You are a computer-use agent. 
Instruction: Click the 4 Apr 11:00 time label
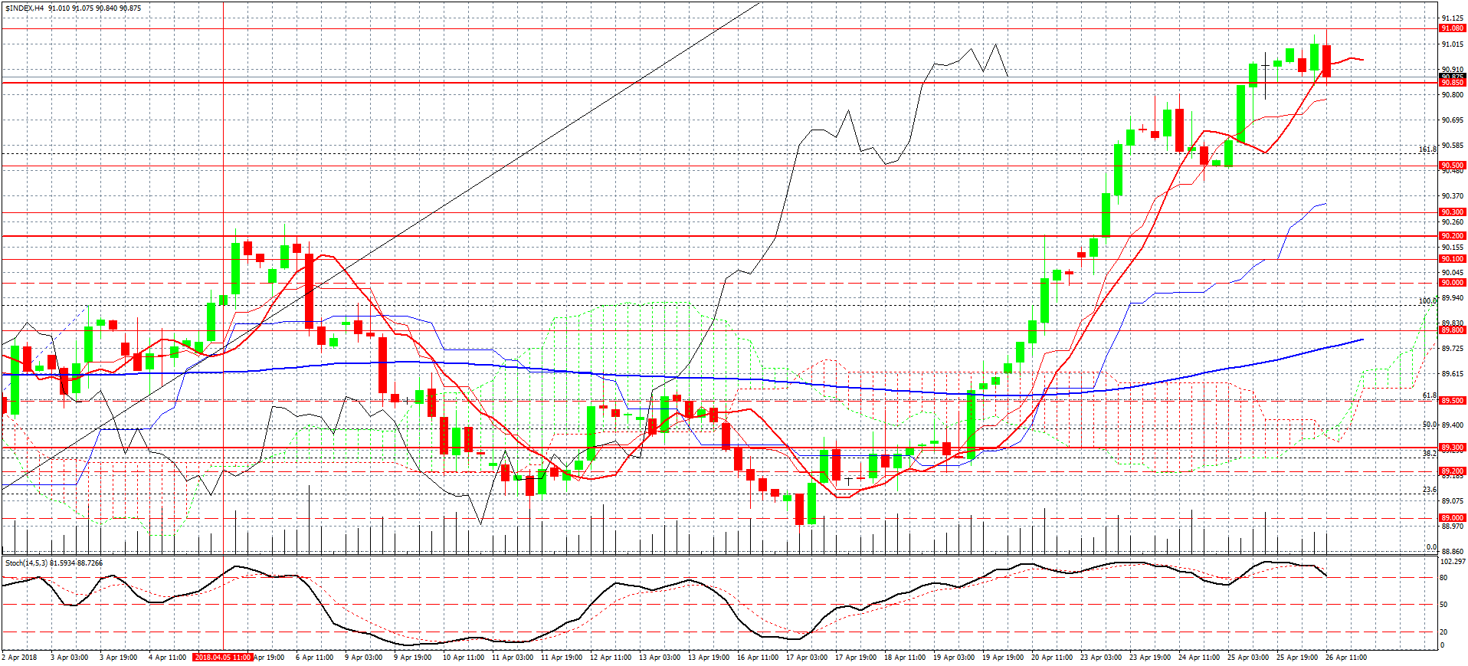click(x=167, y=658)
